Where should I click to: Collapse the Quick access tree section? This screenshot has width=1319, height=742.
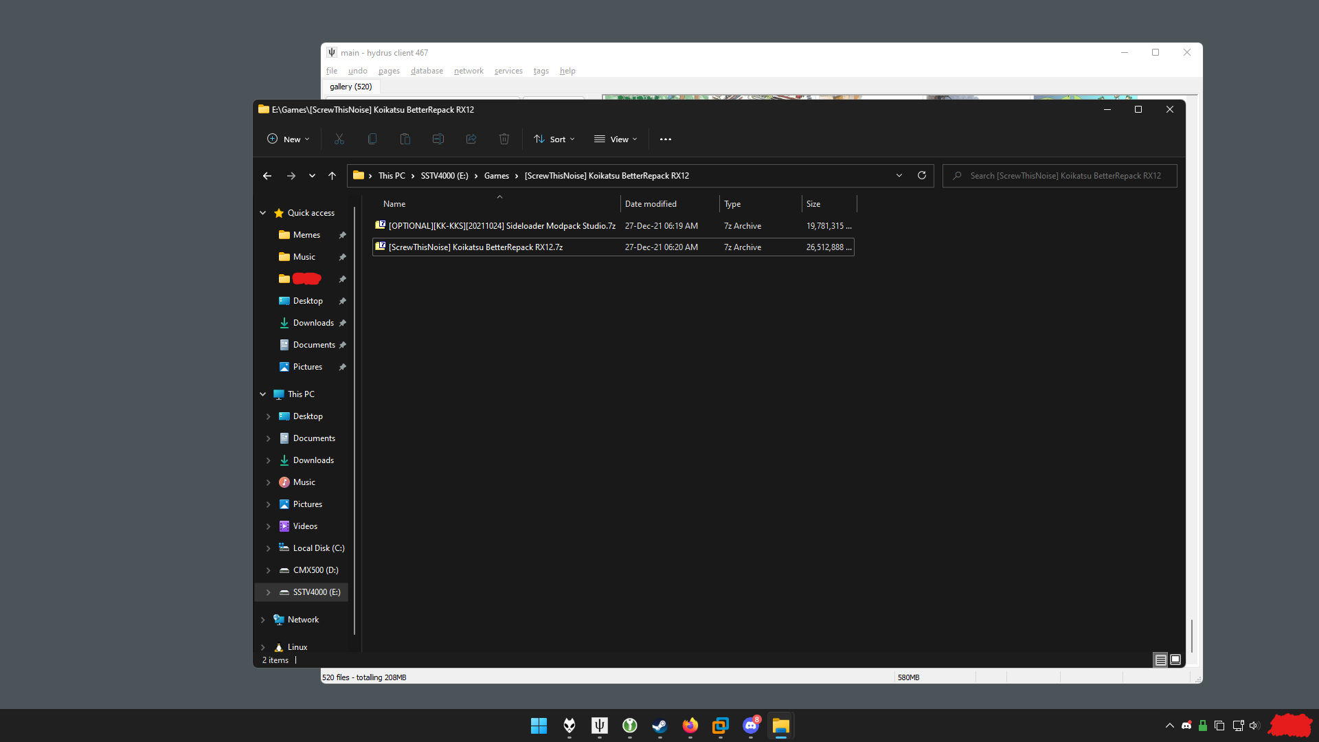262,213
